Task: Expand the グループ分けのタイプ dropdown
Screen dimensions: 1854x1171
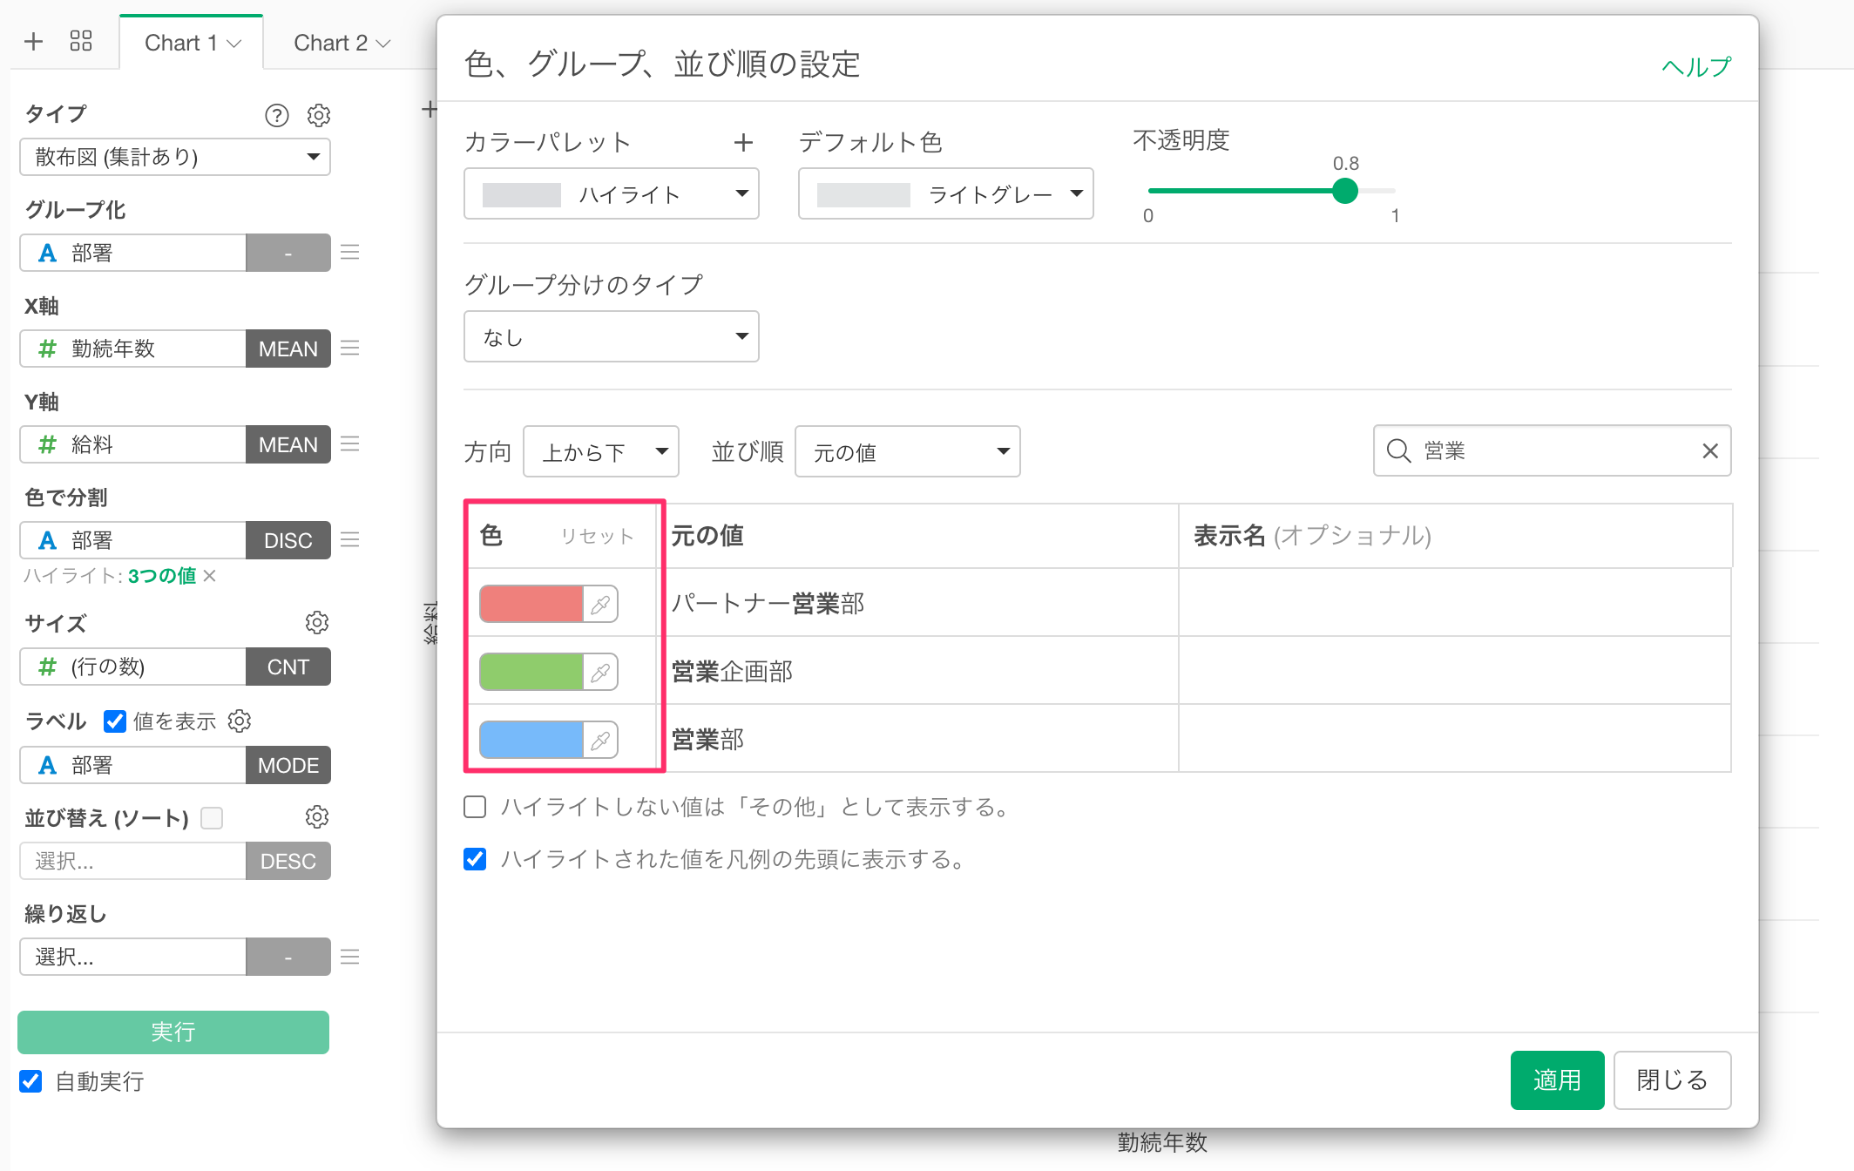Action: (611, 336)
